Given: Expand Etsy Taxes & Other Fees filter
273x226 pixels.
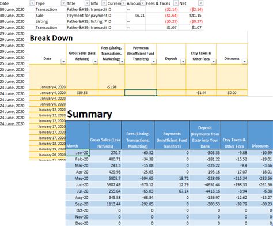Looking at the screenshot, I should click(213, 62).
